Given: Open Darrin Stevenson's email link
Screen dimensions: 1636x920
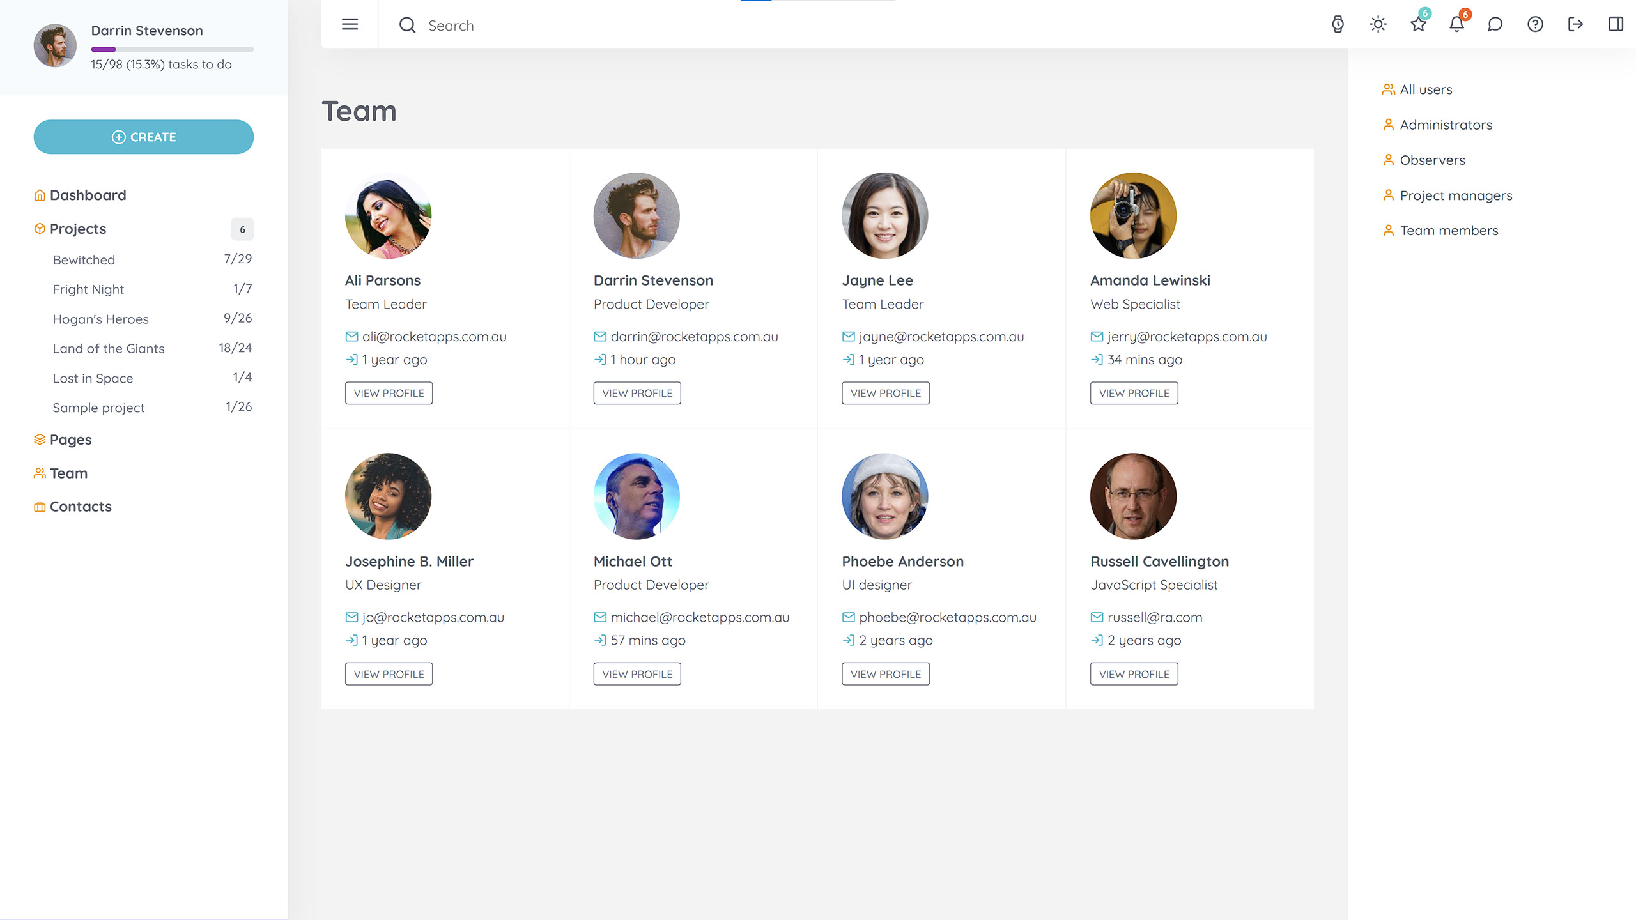Looking at the screenshot, I should [695, 336].
